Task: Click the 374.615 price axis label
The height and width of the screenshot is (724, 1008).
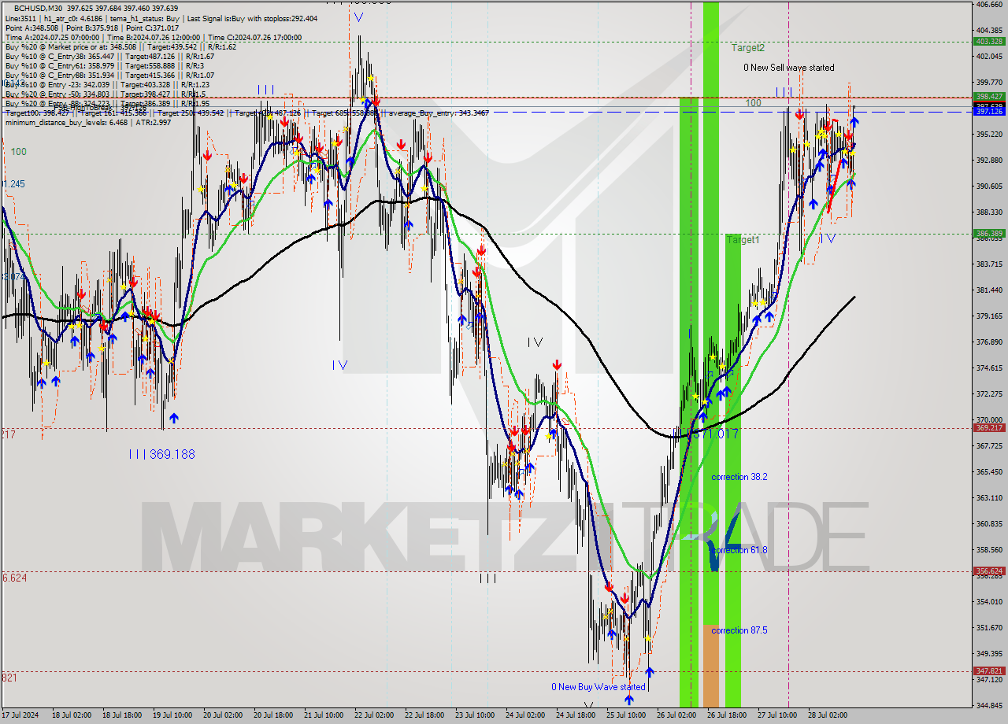Action: pos(989,368)
